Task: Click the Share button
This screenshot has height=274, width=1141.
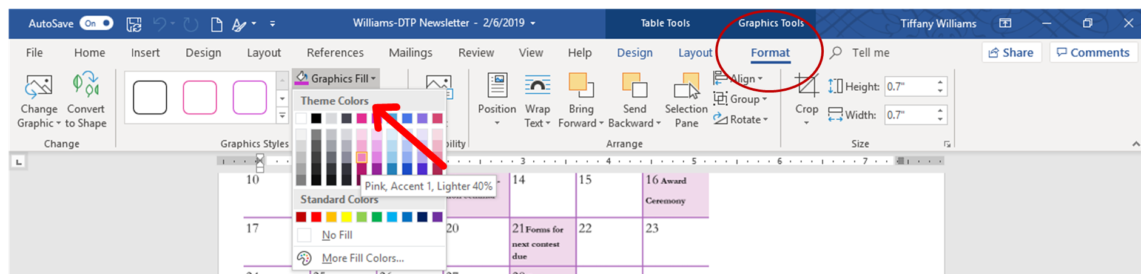Action: (1011, 53)
